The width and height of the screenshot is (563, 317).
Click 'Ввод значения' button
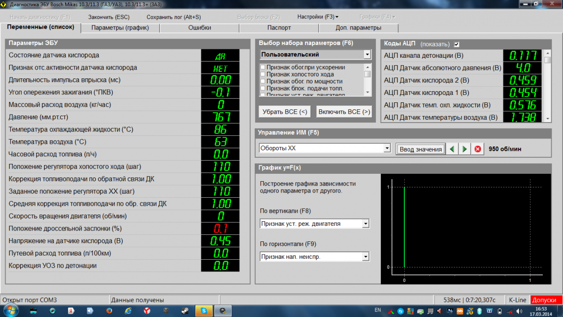click(x=420, y=149)
